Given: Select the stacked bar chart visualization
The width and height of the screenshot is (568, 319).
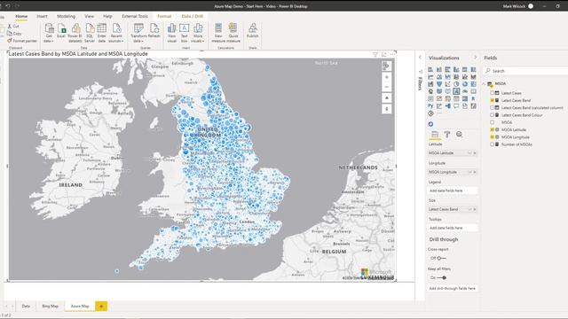Looking at the screenshot, I should [430, 69].
